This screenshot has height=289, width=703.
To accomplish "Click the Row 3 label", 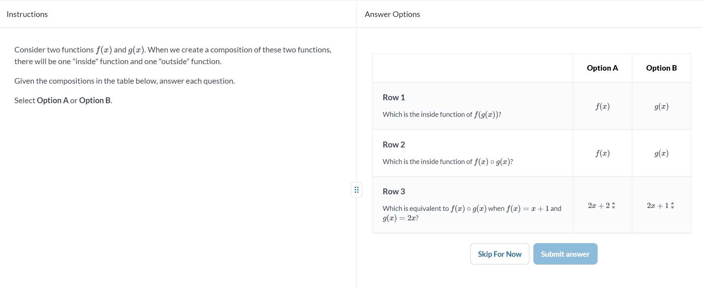I will pos(394,191).
